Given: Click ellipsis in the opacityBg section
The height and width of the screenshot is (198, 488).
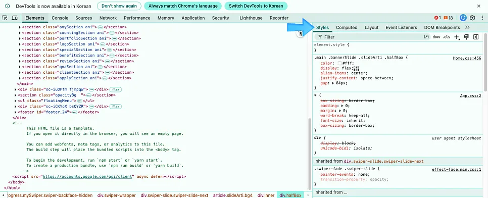Looking at the screenshot, I should pyautogui.click(x=89, y=95).
